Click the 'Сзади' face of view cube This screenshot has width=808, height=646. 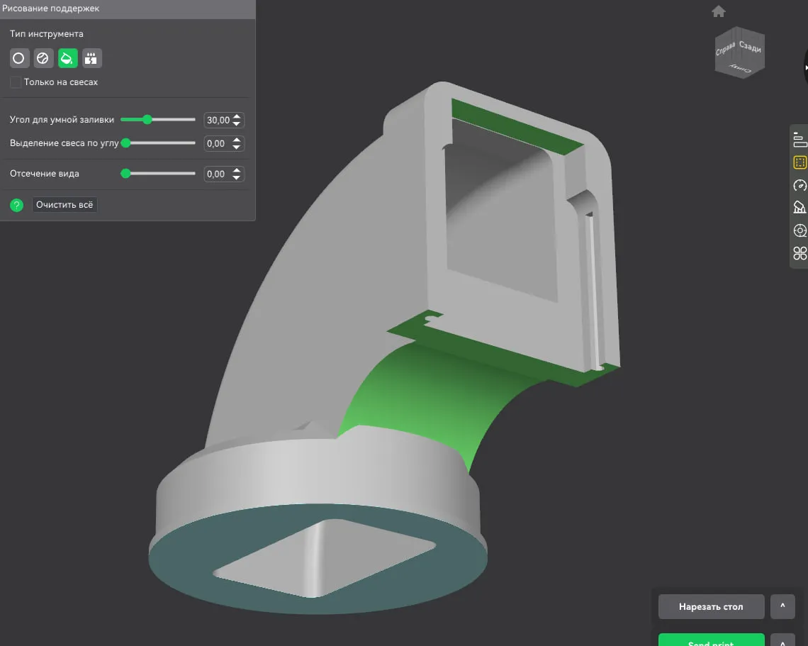click(x=749, y=47)
